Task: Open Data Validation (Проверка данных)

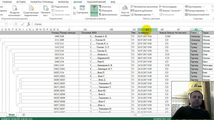Action: click(x=141, y=15)
